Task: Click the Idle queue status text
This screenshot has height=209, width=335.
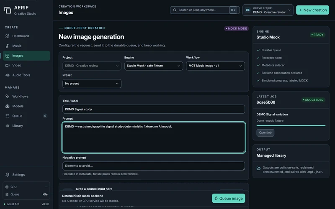Action: [45, 194]
